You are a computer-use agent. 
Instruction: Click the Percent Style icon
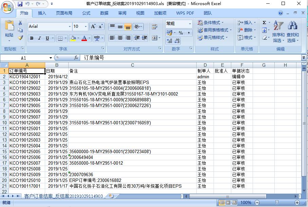tap(181, 33)
